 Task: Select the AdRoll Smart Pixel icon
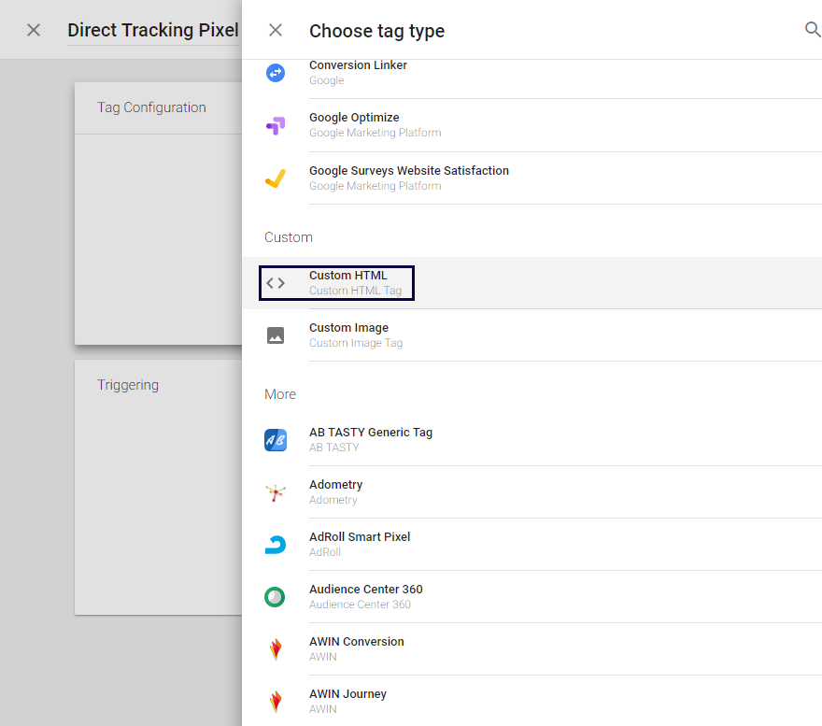(x=276, y=545)
